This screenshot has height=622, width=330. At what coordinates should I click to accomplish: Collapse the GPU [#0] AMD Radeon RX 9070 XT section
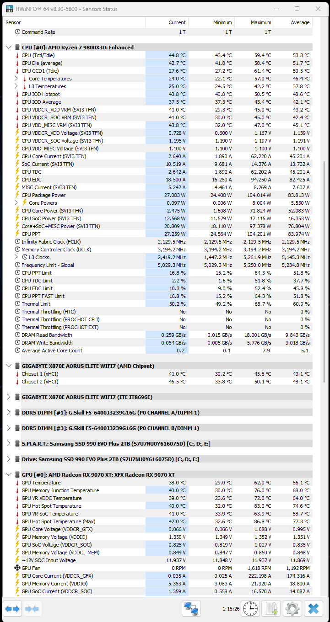9,475
